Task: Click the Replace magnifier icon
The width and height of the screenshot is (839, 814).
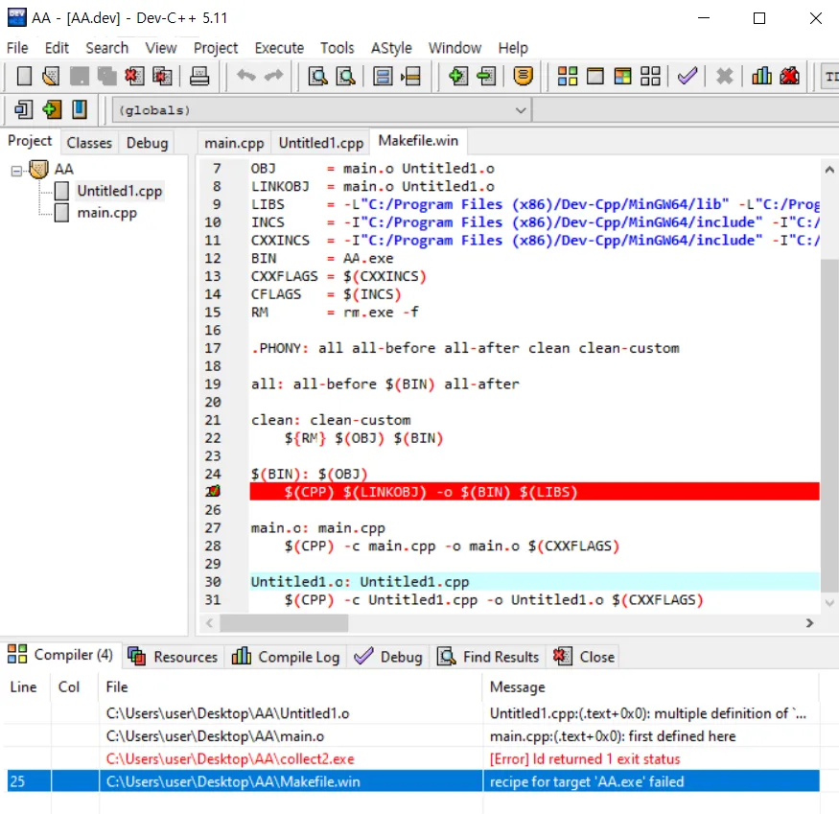Action: click(345, 76)
